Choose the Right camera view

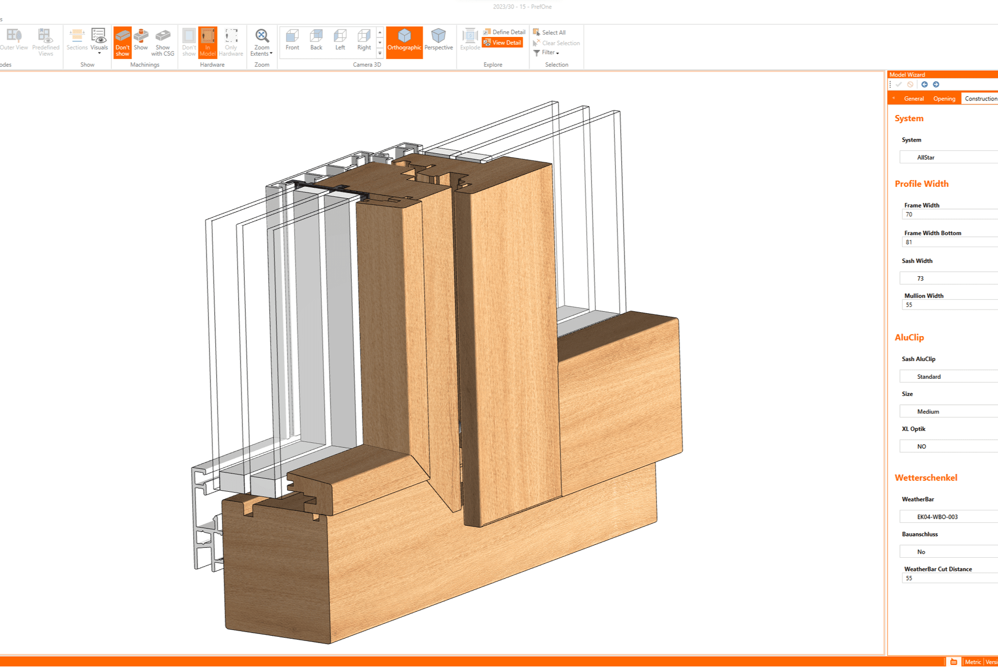[x=364, y=40]
